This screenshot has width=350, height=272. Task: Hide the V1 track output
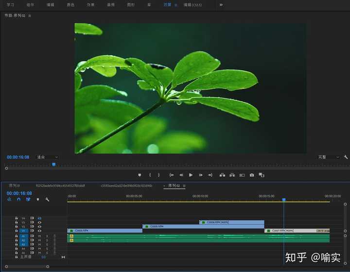click(39, 231)
